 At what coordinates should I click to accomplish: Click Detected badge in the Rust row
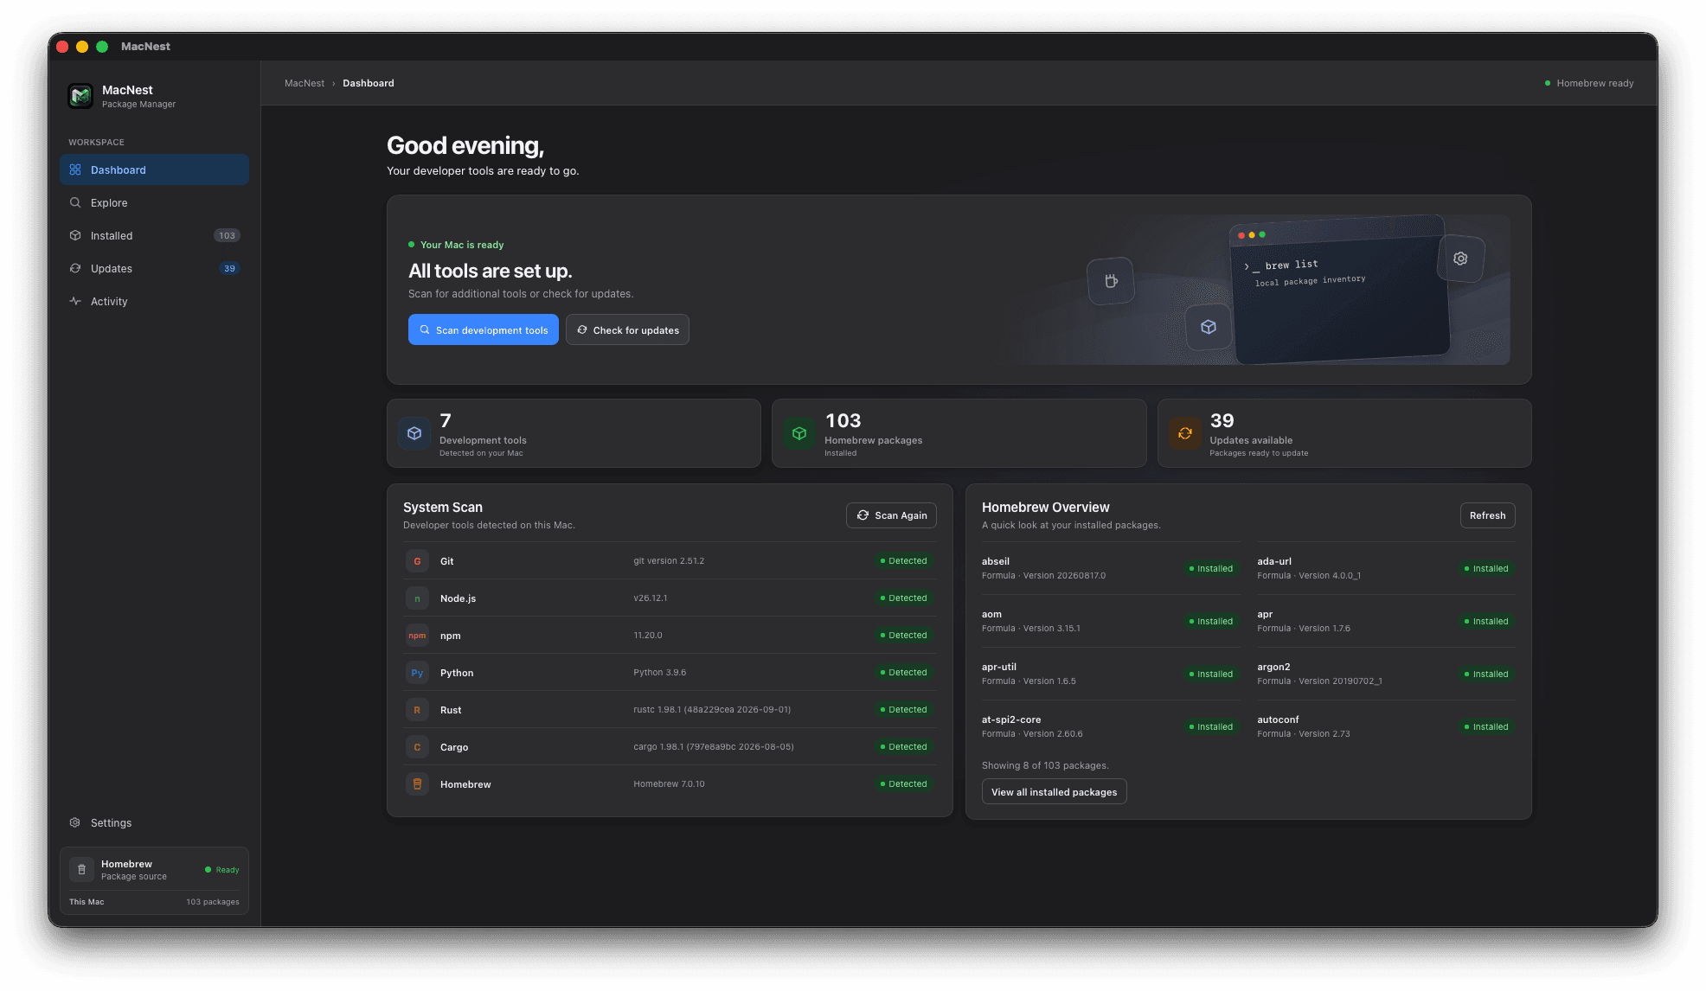click(903, 710)
